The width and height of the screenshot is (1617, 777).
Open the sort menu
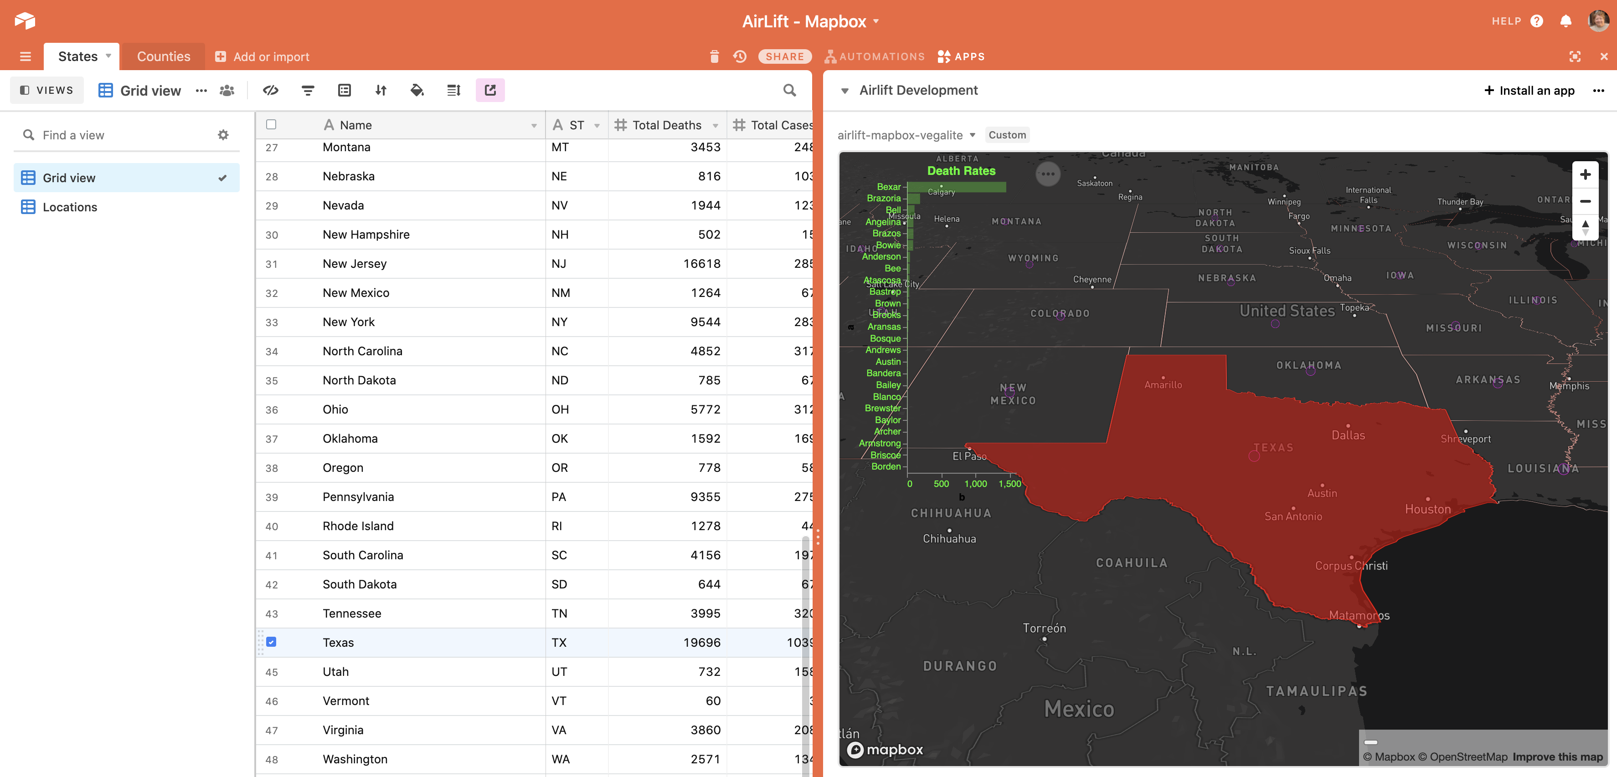[381, 90]
